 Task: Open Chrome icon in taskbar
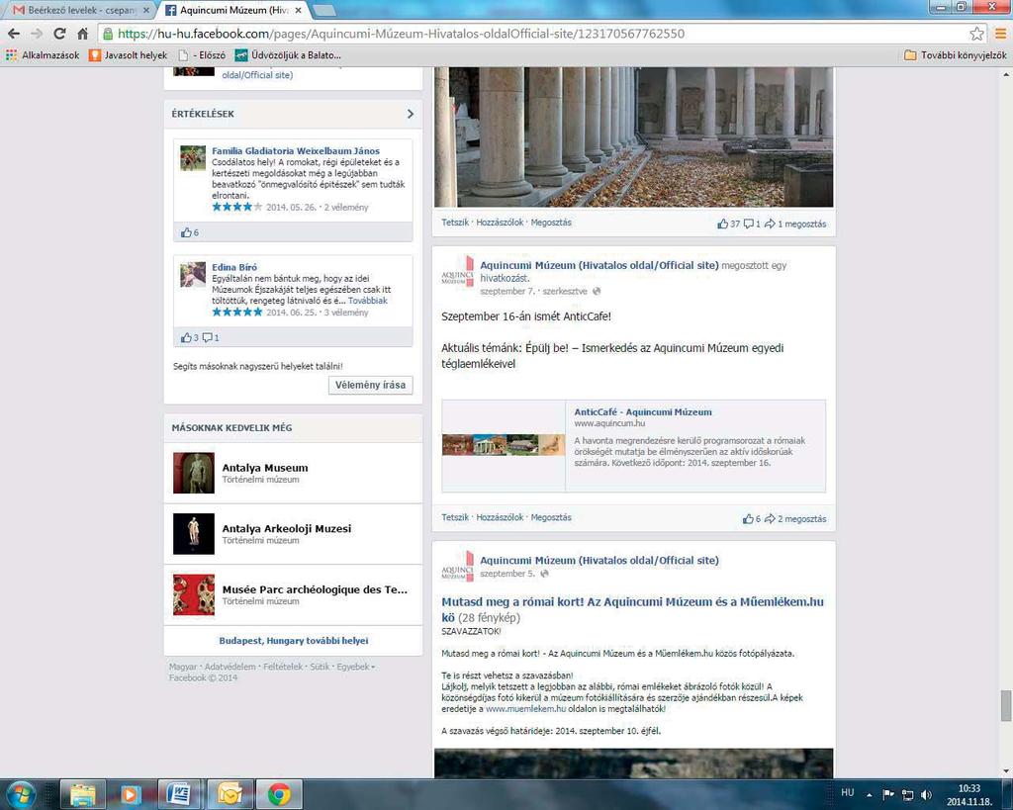pos(279,794)
